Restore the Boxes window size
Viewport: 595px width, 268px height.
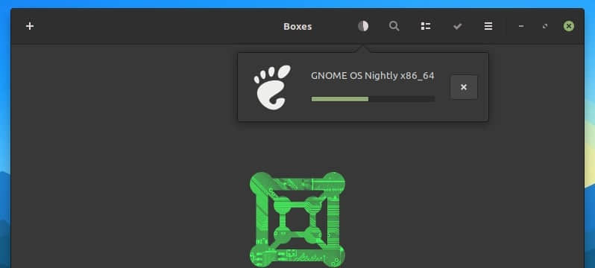[x=545, y=26]
